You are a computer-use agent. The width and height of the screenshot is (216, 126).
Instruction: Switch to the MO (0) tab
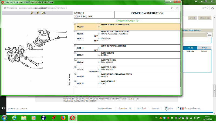coord(204,48)
